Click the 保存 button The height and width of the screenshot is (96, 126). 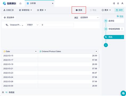pyautogui.click(x=119, y=10)
